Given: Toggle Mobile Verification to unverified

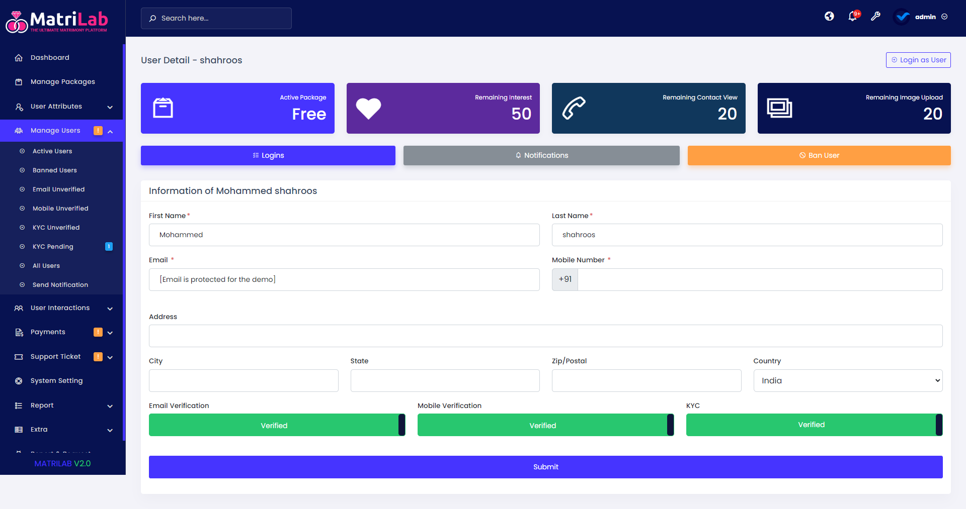Looking at the screenshot, I should point(669,425).
